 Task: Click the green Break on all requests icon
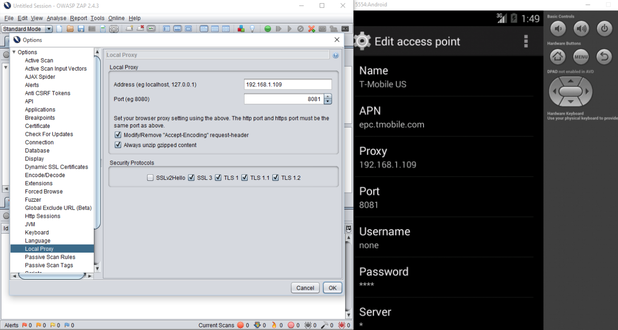coord(267,29)
